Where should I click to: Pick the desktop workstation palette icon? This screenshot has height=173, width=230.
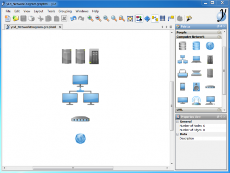210,101
